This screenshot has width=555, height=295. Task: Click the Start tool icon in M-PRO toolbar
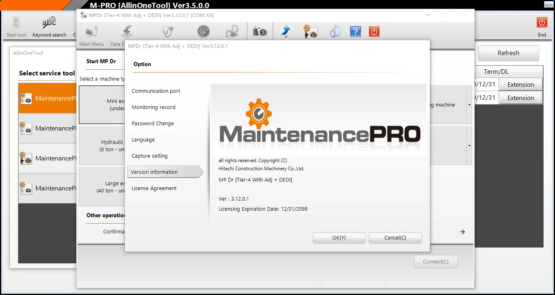(x=16, y=23)
